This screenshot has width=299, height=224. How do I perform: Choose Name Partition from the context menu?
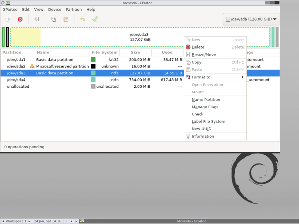click(215, 100)
